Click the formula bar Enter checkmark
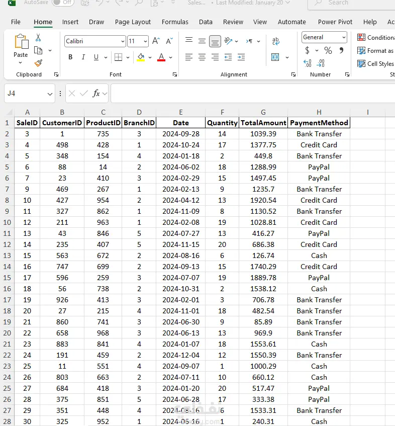 point(84,94)
